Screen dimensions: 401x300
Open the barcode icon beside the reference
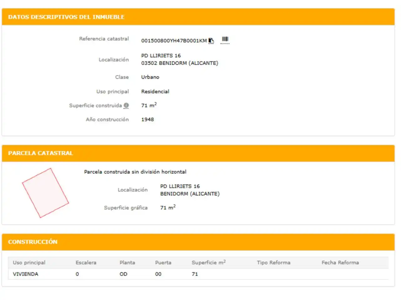(225, 40)
